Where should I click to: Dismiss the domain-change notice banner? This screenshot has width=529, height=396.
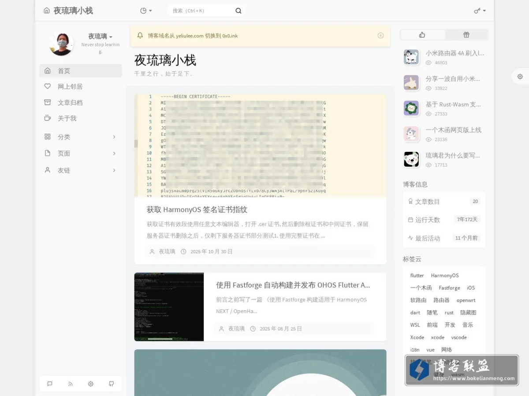pos(380,36)
